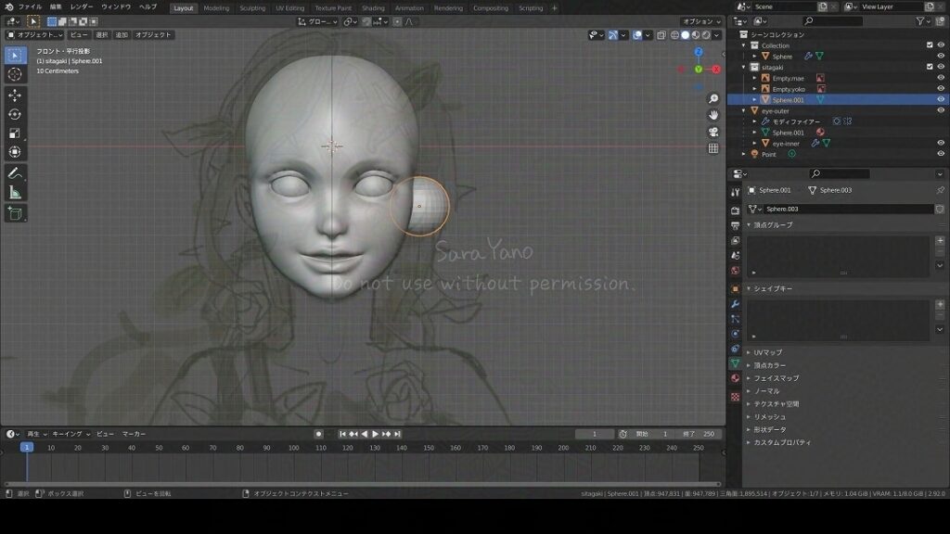Select the Scale tool
The height and width of the screenshot is (534, 950).
click(15, 133)
